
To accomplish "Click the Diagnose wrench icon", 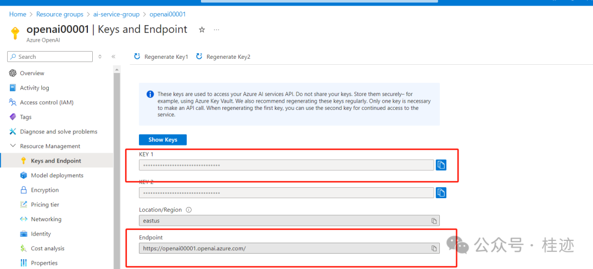I will [13, 132].
